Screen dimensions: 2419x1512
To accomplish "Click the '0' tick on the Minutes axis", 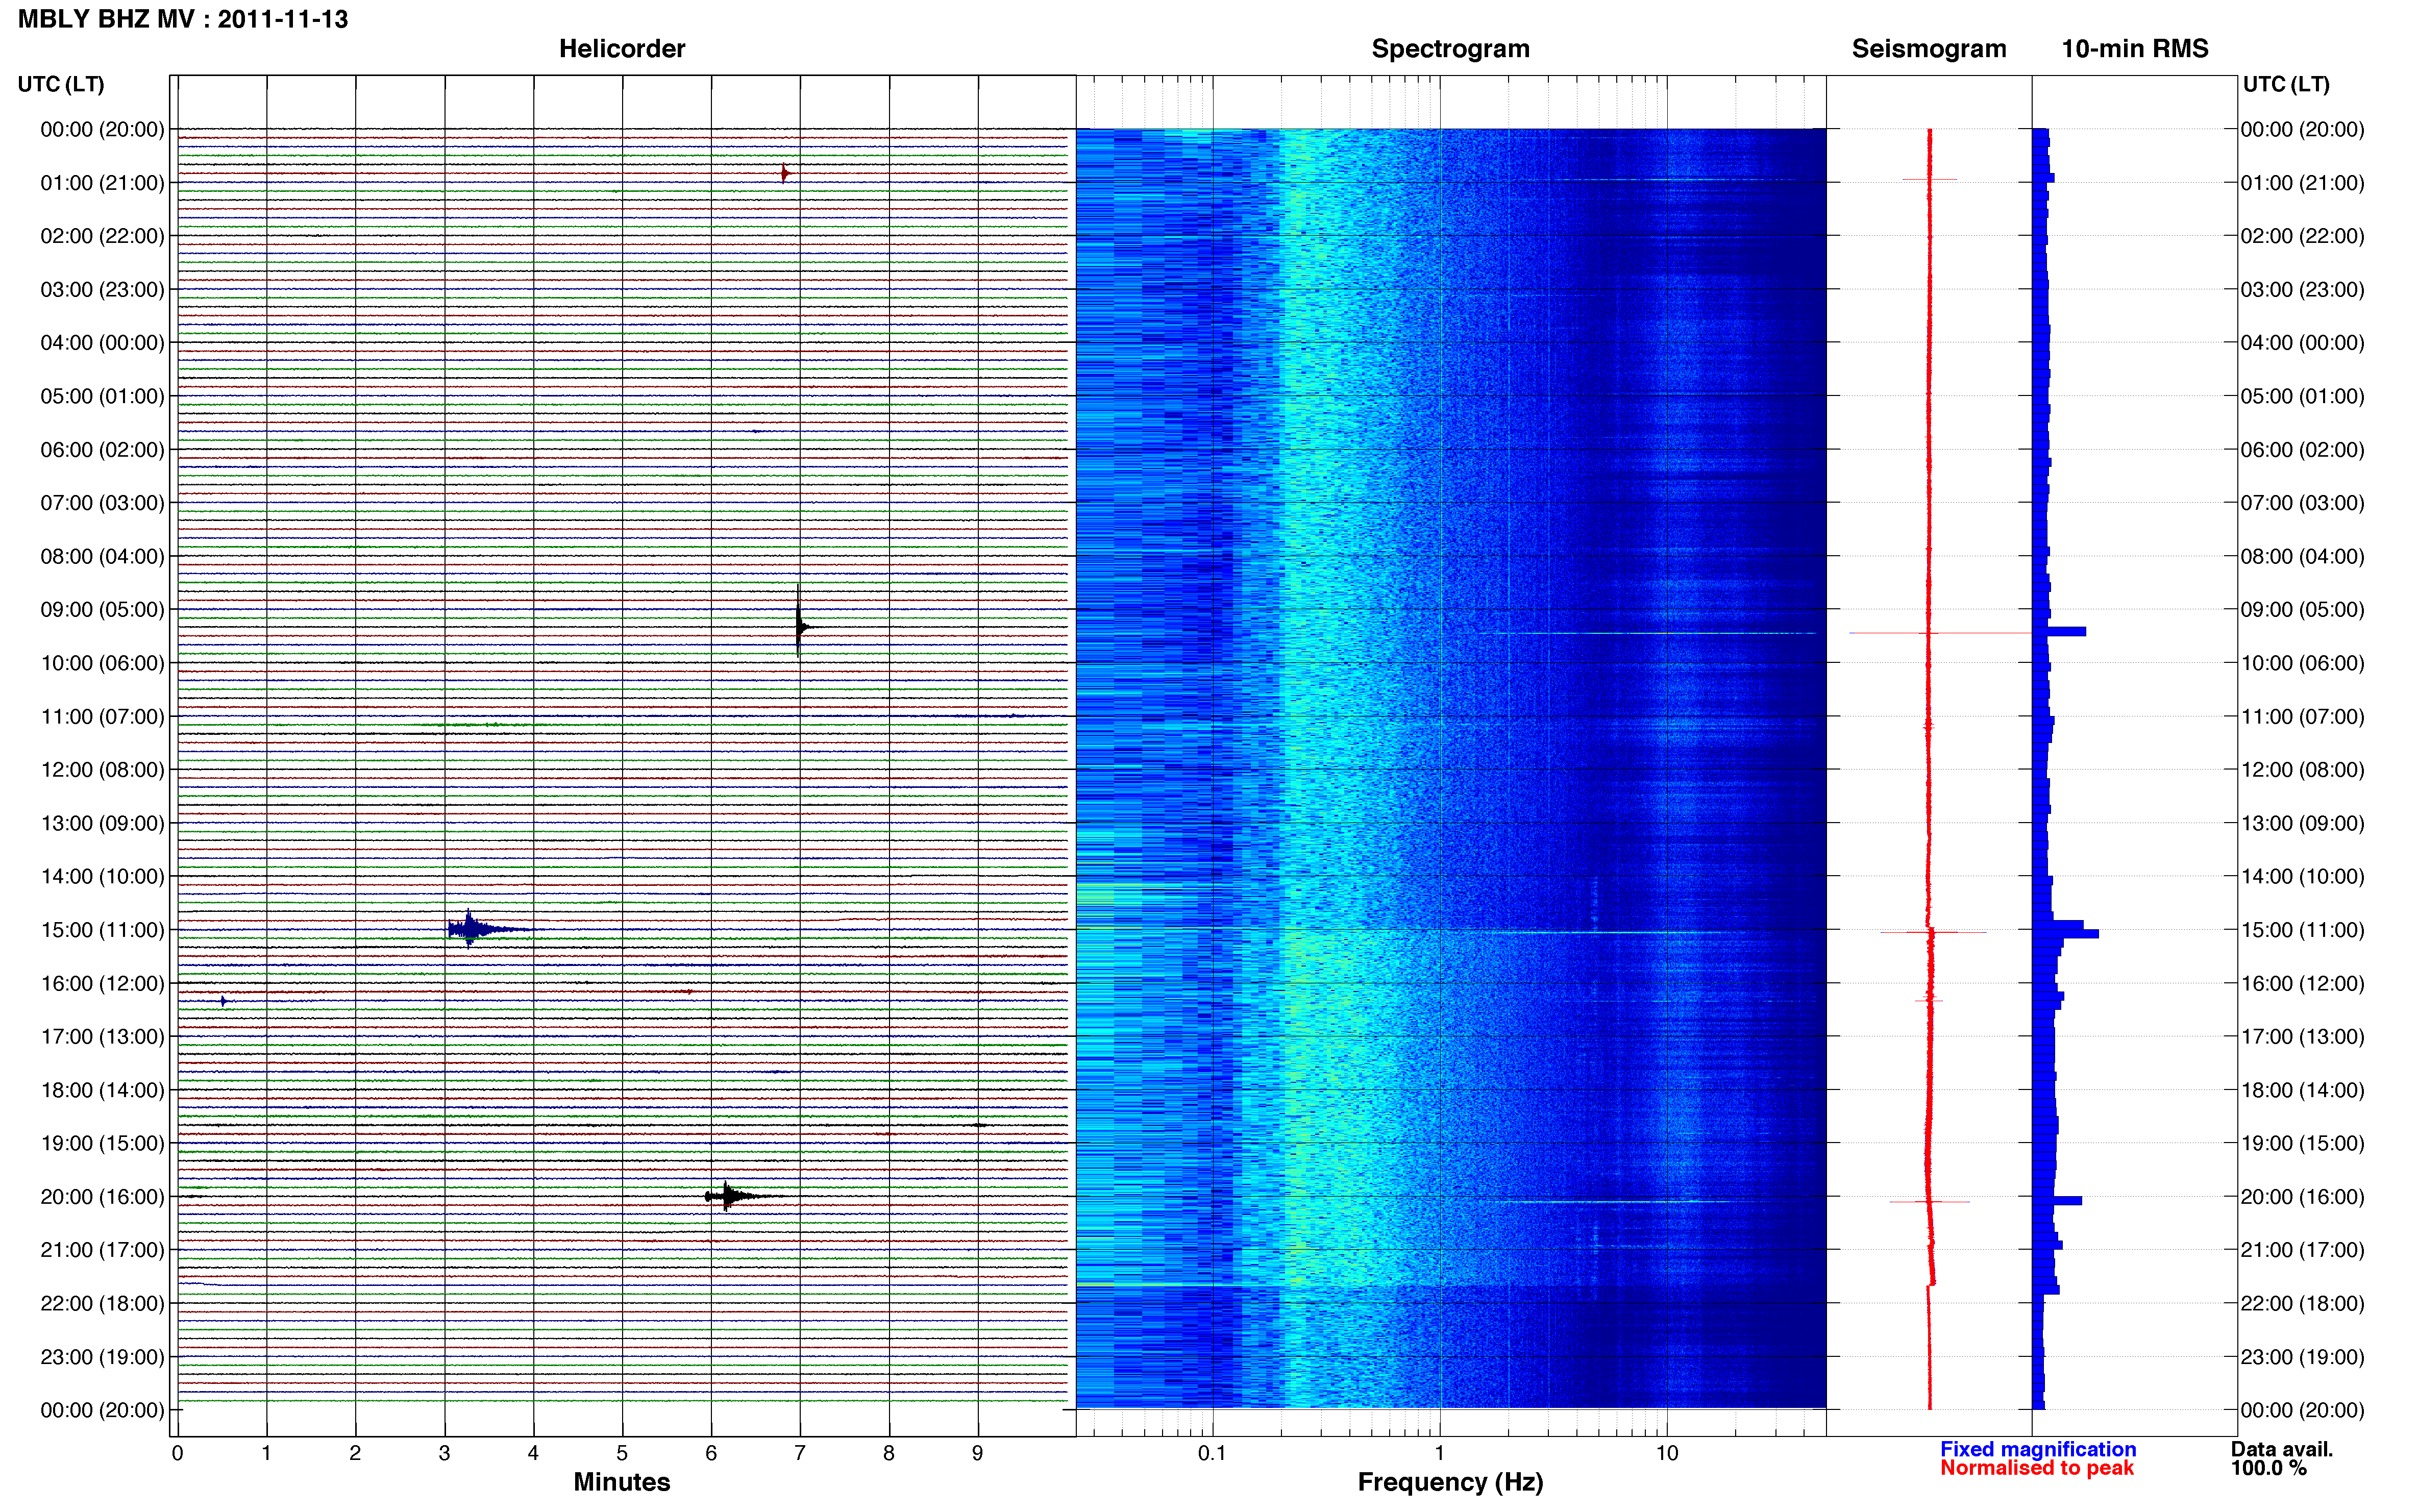I will pyautogui.click(x=177, y=1453).
